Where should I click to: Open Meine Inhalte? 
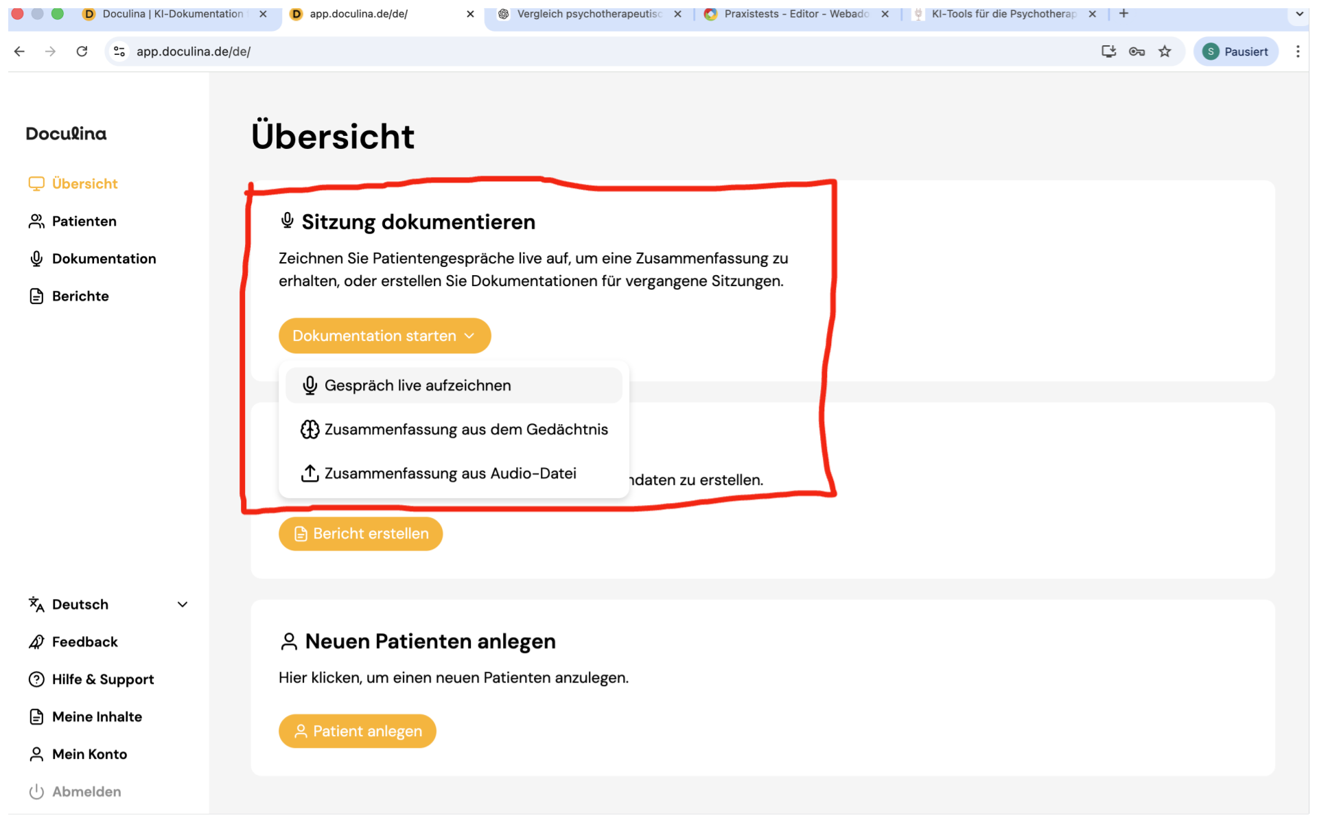pyautogui.click(x=85, y=716)
